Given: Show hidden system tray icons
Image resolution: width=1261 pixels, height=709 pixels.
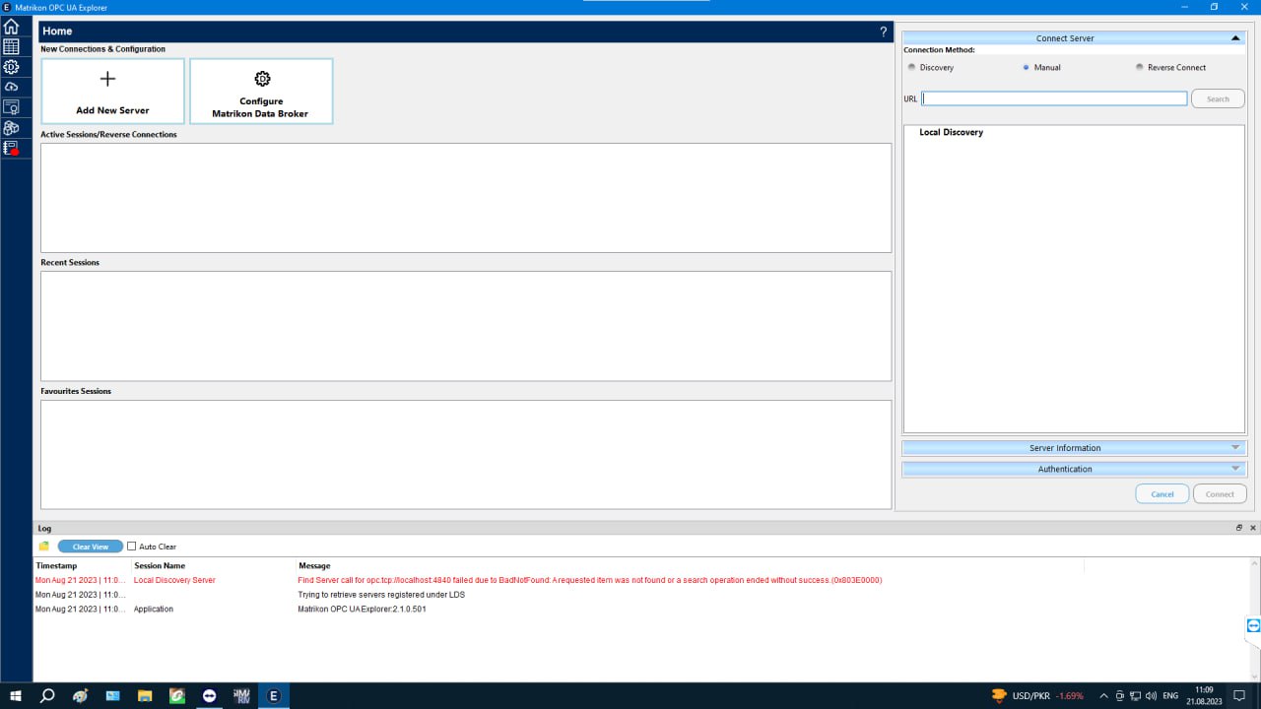Looking at the screenshot, I should pos(1103,695).
